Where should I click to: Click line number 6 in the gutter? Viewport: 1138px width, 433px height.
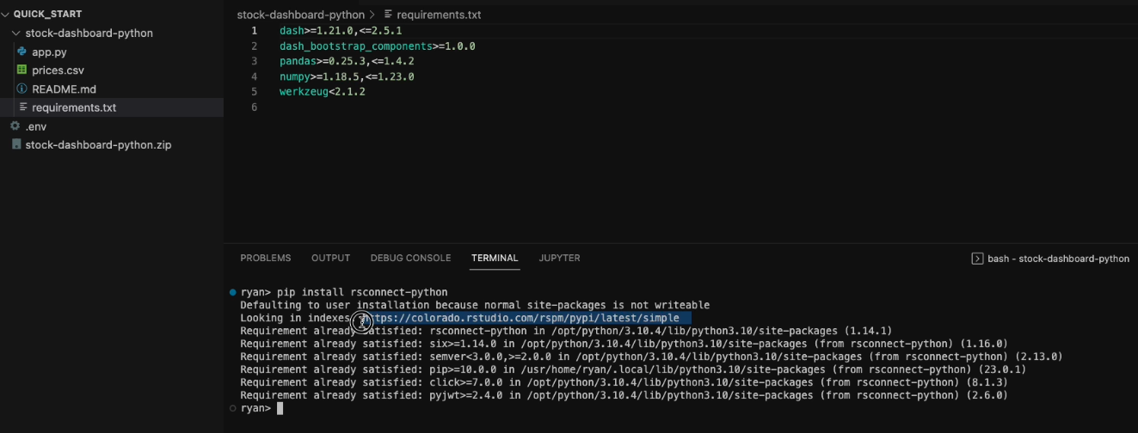point(254,107)
